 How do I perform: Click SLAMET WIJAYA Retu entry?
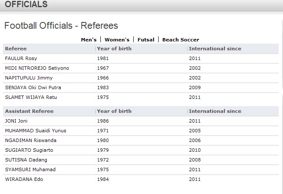(31, 97)
